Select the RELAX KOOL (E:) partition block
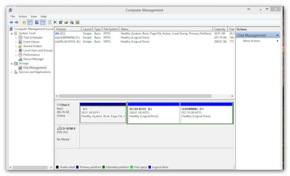The image size is (290, 176). pyautogui.click(x=154, y=113)
